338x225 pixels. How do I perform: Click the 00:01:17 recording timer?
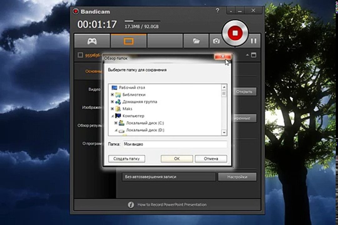click(97, 24)
